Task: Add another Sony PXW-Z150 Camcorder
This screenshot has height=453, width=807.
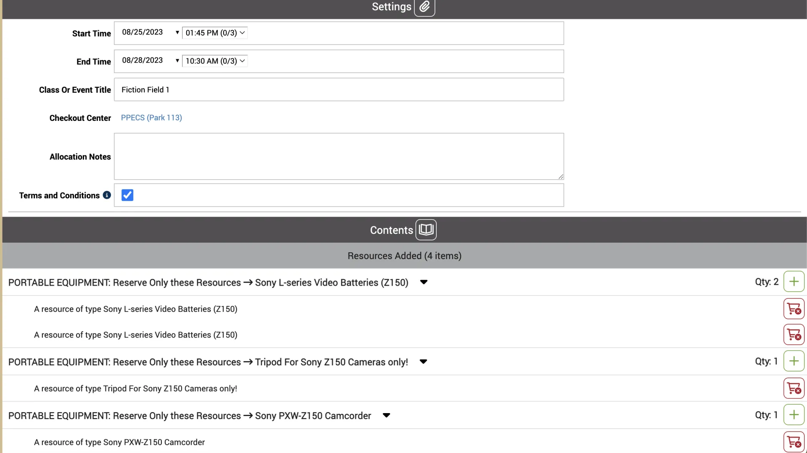Action: coord(794,415)
